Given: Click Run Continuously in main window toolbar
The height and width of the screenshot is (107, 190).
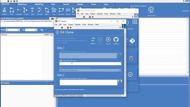Looking at the screenshot, I should click(11, 1).
